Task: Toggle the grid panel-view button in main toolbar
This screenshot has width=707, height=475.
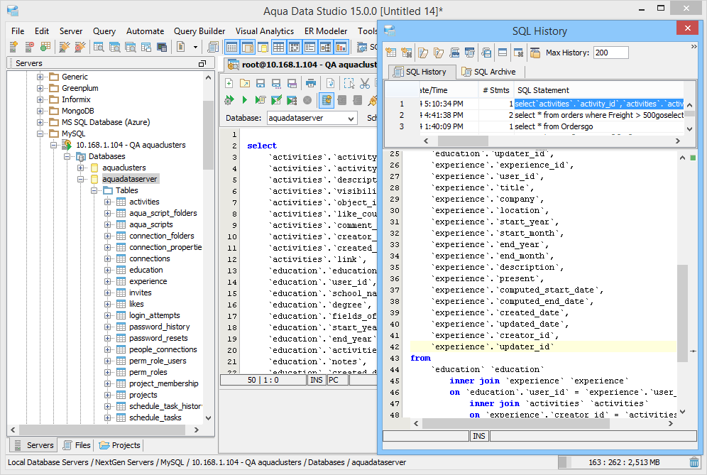Action: pyautogui.click(x=278, y=46)
